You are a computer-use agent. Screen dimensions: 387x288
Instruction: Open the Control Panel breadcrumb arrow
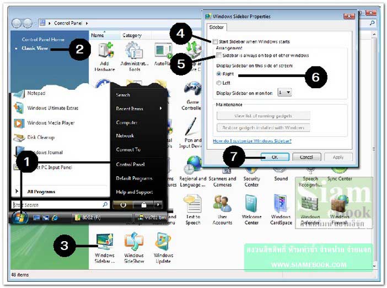[87, 23]
